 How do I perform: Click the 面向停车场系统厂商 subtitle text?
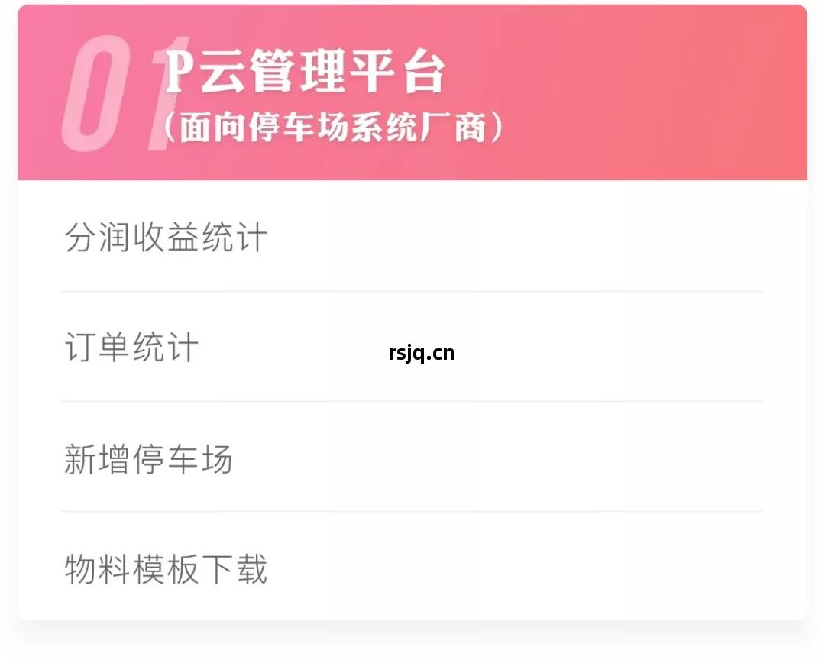(334, 128)
